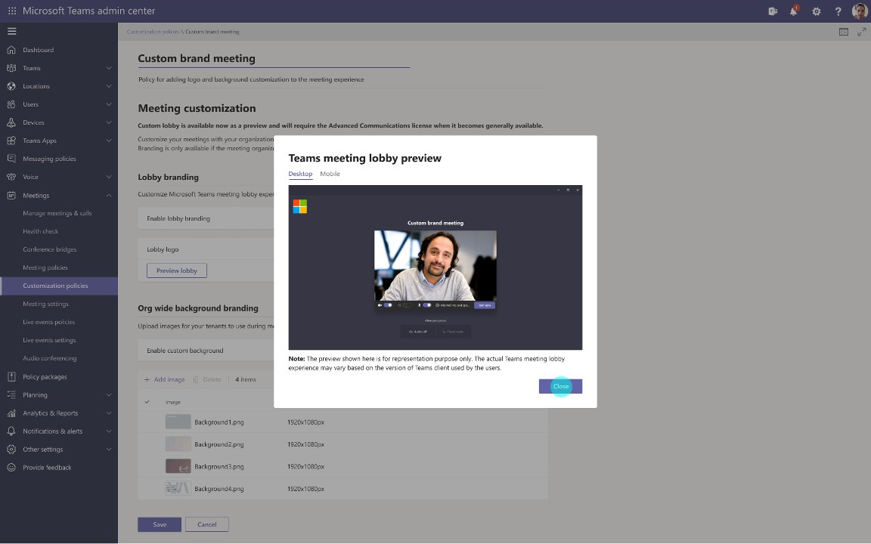
Task: Open Conference bridges
Action: 49,249
